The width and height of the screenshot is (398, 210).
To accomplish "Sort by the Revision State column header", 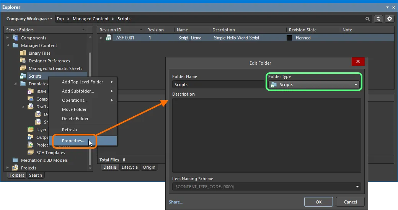I will click(x=313, y=30).
